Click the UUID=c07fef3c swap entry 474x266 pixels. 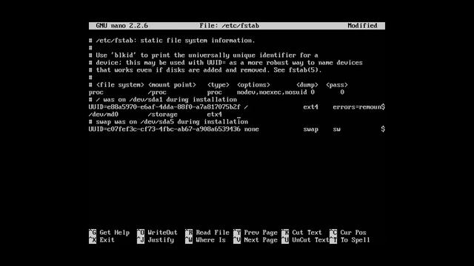tap(164, 129)
